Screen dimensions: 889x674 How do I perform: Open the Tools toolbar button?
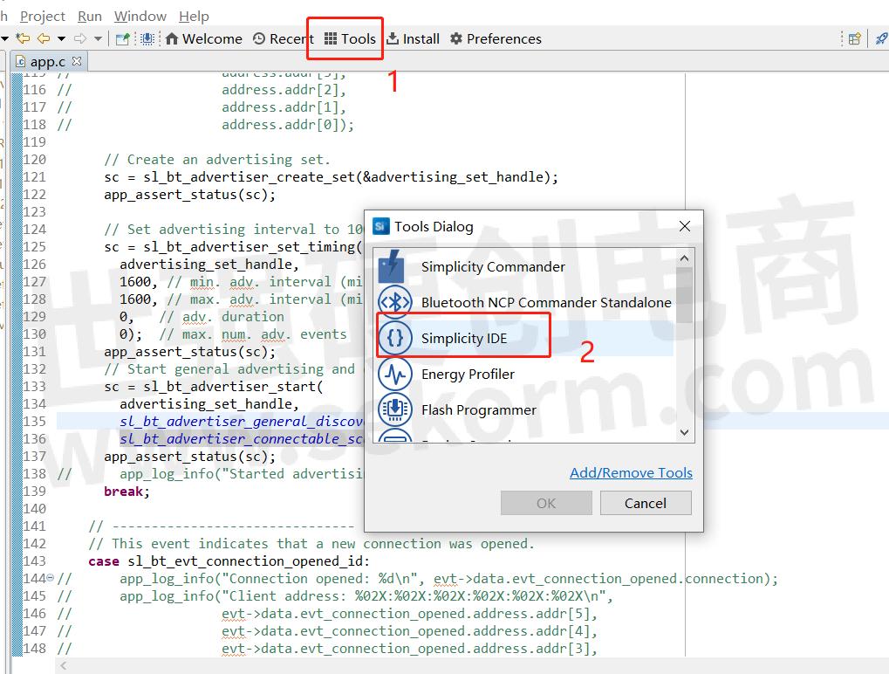350,38
